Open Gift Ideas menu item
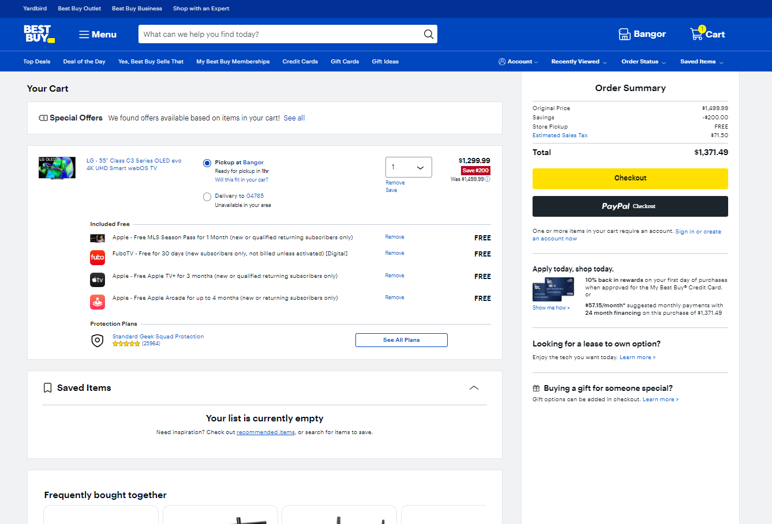 385,62
